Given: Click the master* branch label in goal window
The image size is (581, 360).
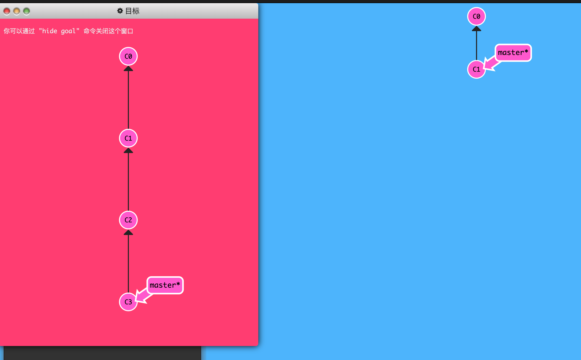Looking at the screenshot, I should (x=165, y=285).
